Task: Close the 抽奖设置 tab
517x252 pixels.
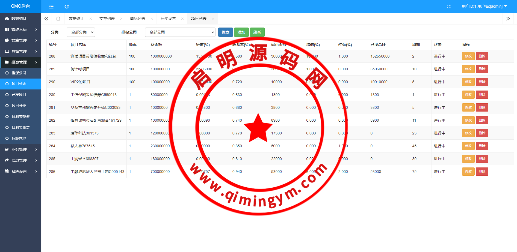Action: tap(182, 19)
